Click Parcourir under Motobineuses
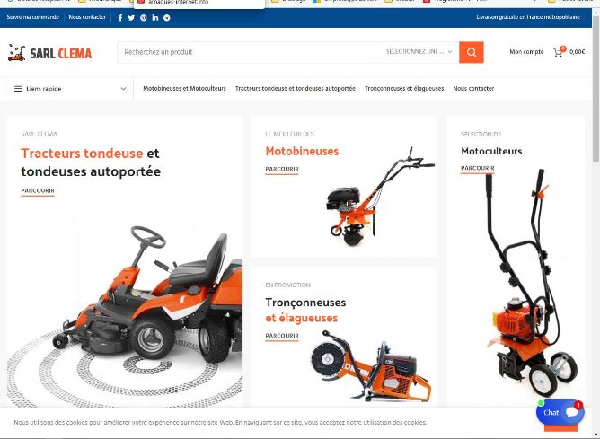Viewport: 600px width, 439px height. click(282, 169)
